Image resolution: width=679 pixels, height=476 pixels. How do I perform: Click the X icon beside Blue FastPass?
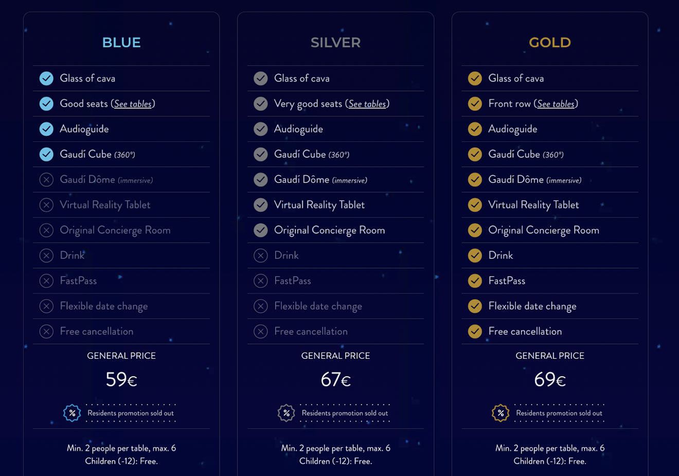pyautogui.click(x=46, y=281)
